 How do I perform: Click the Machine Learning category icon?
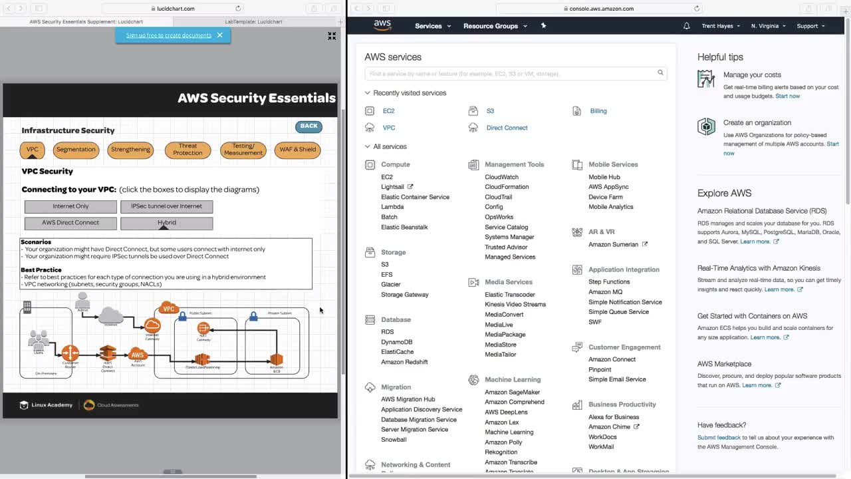473,380
